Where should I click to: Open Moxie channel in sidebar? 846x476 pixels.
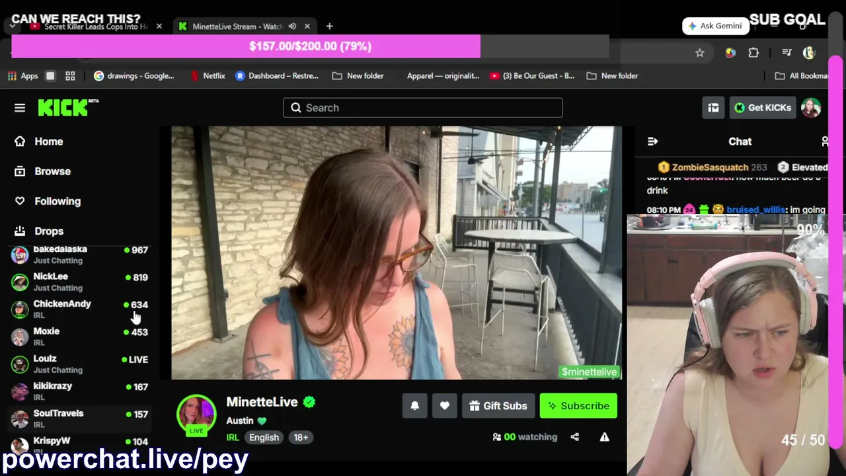[81, 337]
